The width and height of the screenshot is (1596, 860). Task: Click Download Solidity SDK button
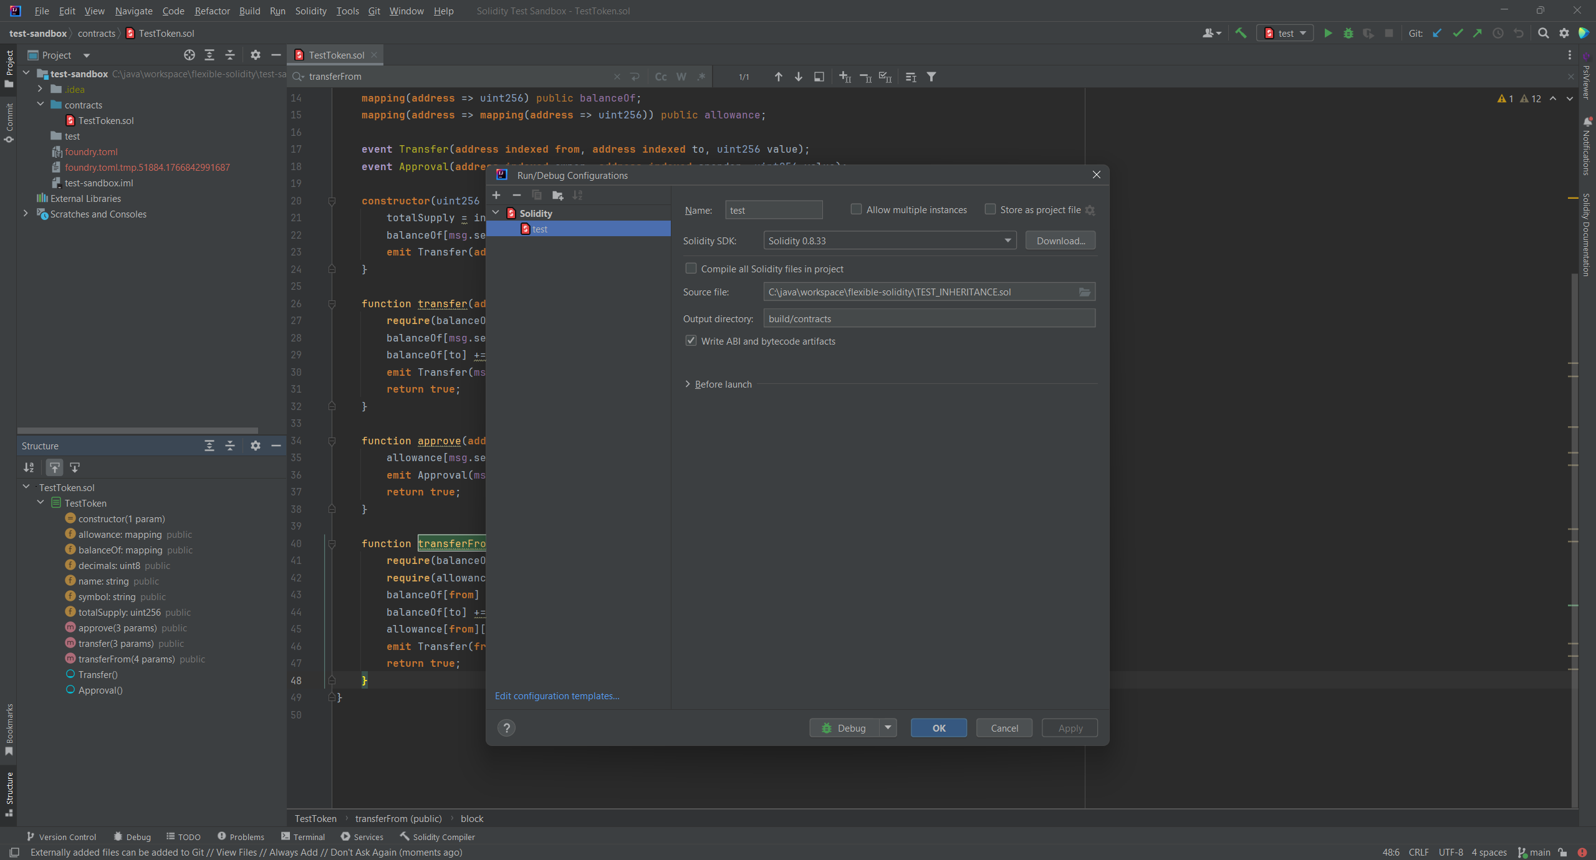(1060, 241)
